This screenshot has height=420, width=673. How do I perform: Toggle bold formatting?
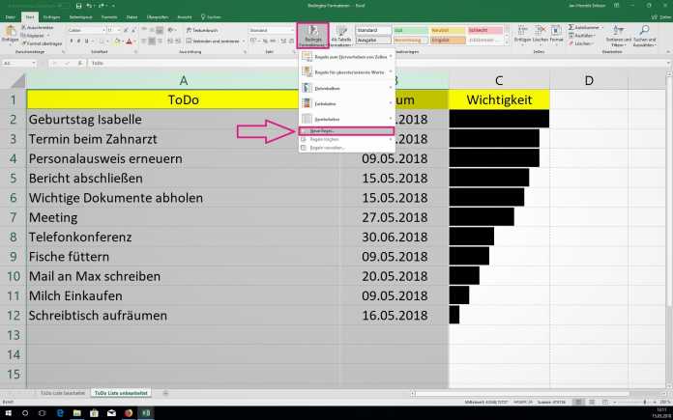72,42
